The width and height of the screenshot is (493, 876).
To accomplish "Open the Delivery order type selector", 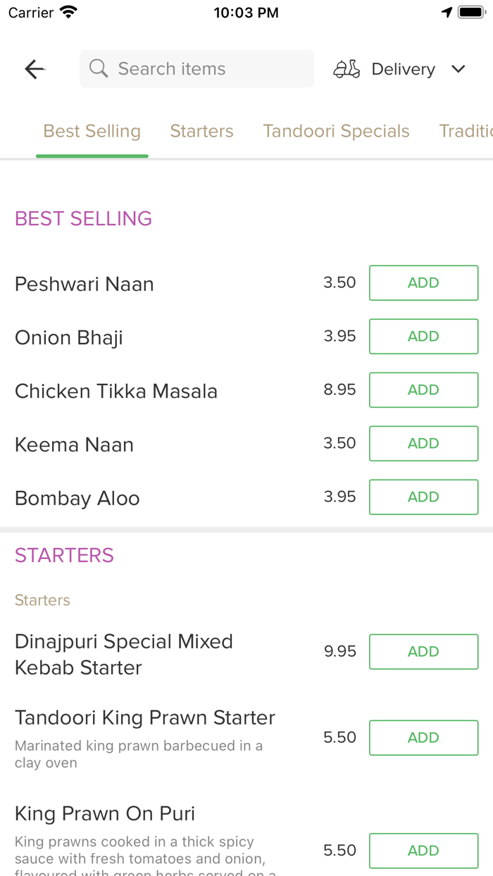I will (403, 69).
